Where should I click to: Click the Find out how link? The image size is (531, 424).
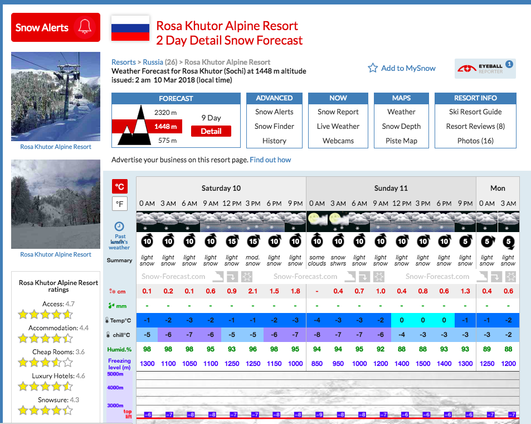click(x=270, y=160)
